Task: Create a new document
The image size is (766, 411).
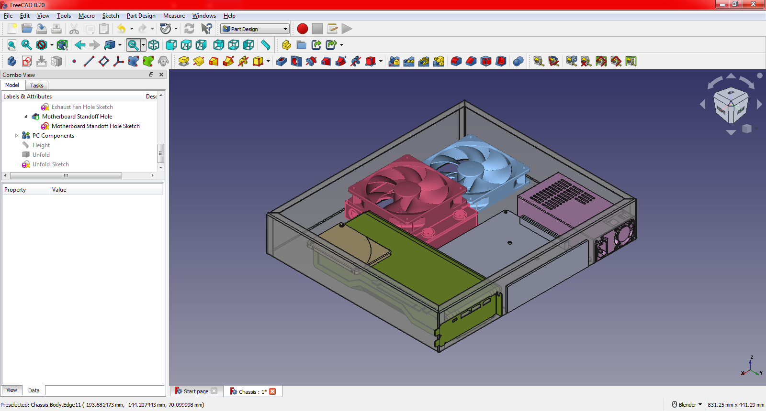Action: [12, 29]
